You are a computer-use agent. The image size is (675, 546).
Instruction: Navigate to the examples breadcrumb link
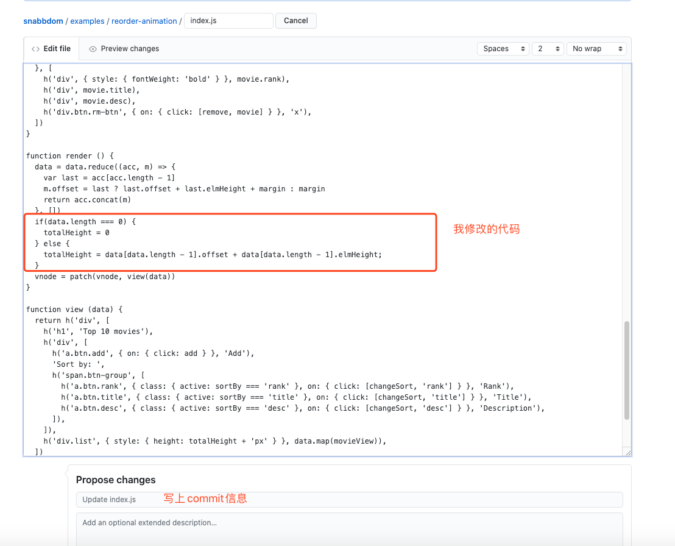click(87, 21)
